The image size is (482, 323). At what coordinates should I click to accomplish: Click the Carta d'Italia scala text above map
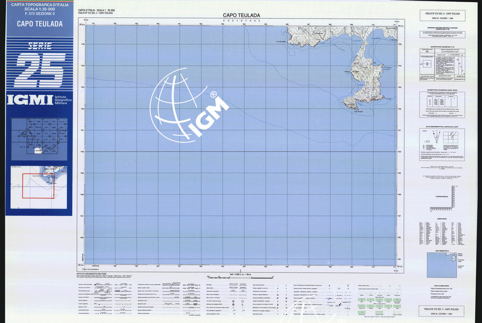point(97,11)
